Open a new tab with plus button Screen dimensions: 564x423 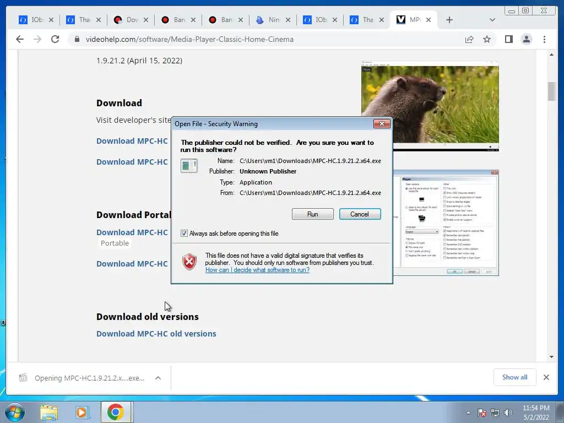pos(449,20)
